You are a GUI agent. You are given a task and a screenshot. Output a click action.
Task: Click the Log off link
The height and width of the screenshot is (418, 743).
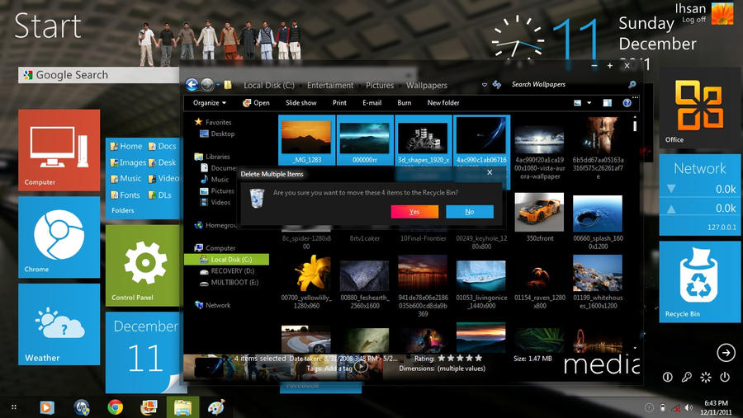(x=693, y=20)
